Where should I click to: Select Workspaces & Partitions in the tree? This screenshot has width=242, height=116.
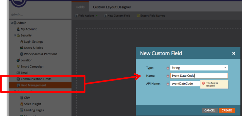[41, 54]
